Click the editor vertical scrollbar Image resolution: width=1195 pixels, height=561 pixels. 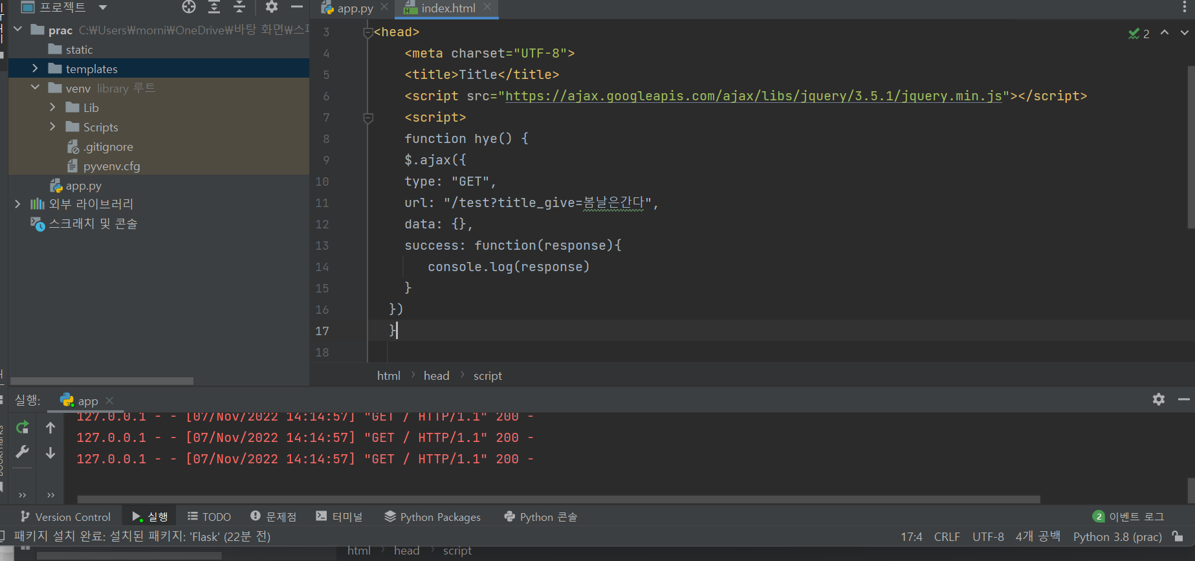coord(1191,147)
